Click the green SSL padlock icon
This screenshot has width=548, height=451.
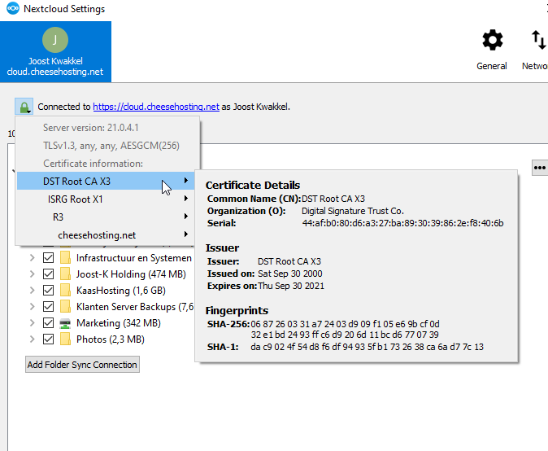click(24, 107)
